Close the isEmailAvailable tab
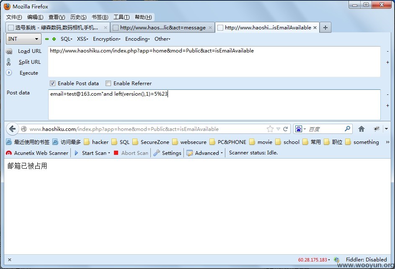Screen dimensions: 395x269 [315, 28]
